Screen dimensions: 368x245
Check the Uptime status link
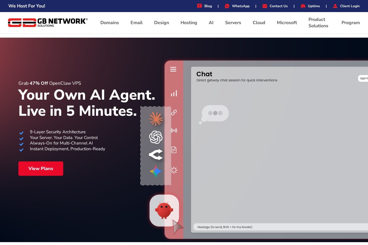(x=313, y=6)
